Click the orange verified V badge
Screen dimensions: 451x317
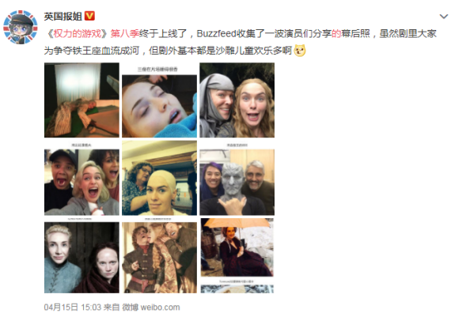click(89, 16)
